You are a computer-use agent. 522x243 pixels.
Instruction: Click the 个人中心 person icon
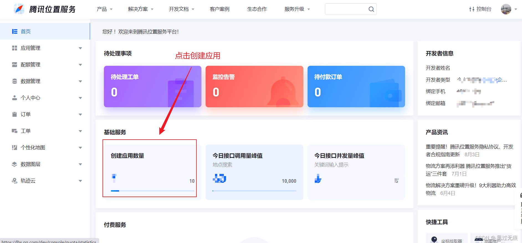coord(15,98)
